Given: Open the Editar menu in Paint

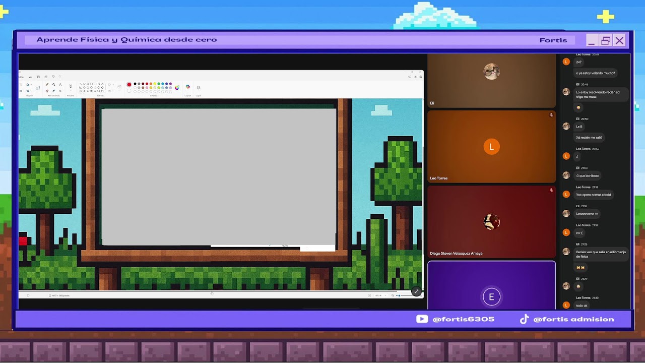Looking at the screenshot, I should point(21,77).
